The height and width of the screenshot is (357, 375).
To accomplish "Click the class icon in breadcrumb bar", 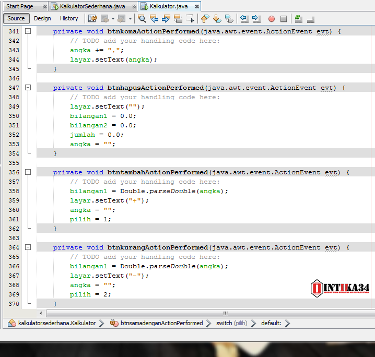I will (12, 323).
